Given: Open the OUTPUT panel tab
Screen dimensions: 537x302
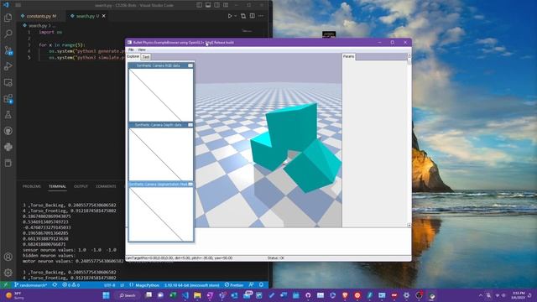Looking at the screenshot, I should (x=81, y=186).
